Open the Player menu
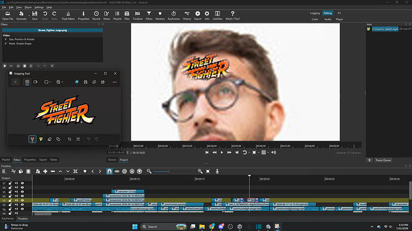This screenshot has width=412, height=231. (28, 7)
